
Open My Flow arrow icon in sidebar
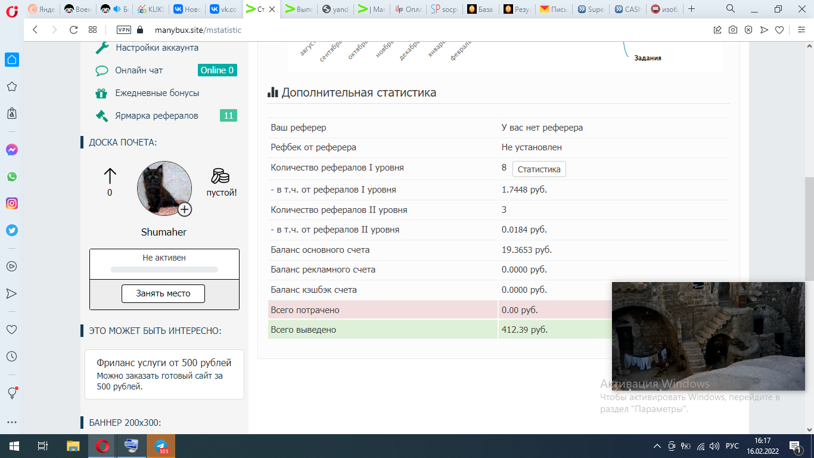click(11, 293)
